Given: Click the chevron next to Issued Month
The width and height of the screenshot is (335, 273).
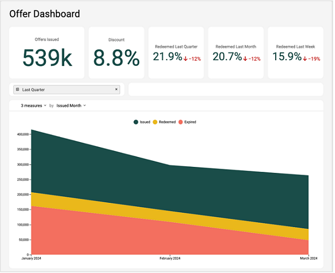Looking at the screenshot, I should click(x=85, y=105).
